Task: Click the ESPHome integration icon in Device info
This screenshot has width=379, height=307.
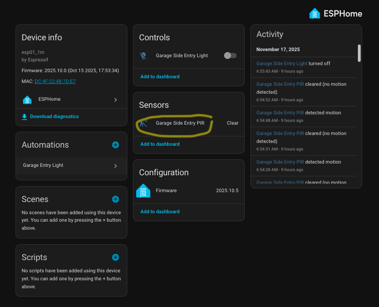Action: tap(27, 99)
